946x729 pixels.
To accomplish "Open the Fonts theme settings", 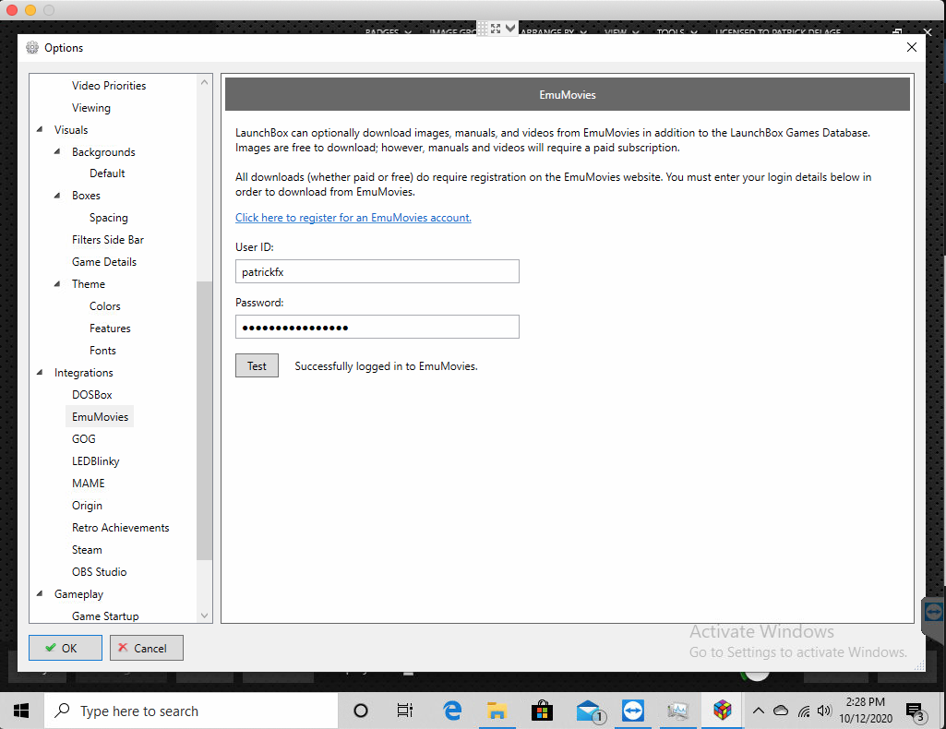I will point(102,351).
